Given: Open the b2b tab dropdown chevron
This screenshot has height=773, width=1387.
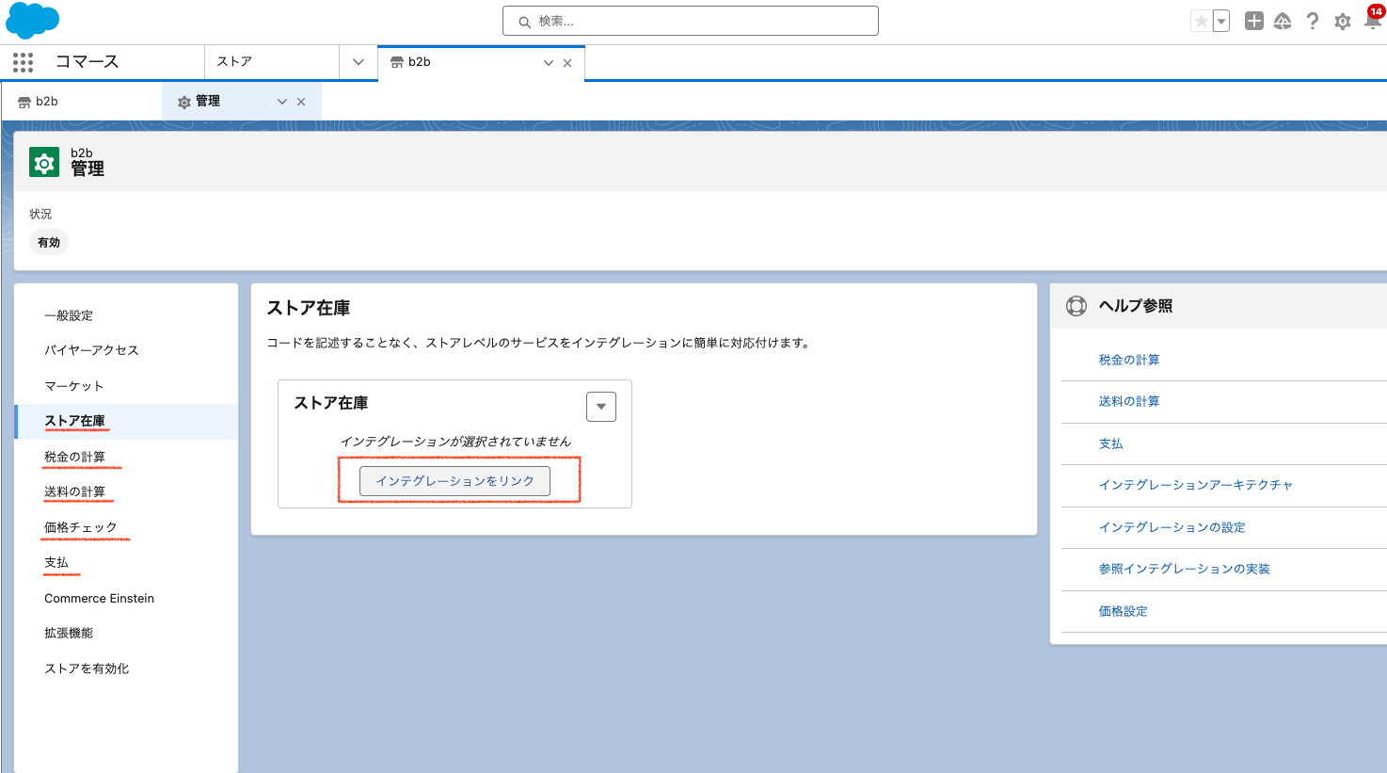Looking at the screenshot, I should tap(548, 63).
